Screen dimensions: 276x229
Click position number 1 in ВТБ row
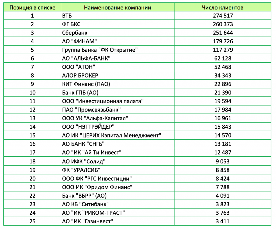pyautogui.click(x=32, y=15)
